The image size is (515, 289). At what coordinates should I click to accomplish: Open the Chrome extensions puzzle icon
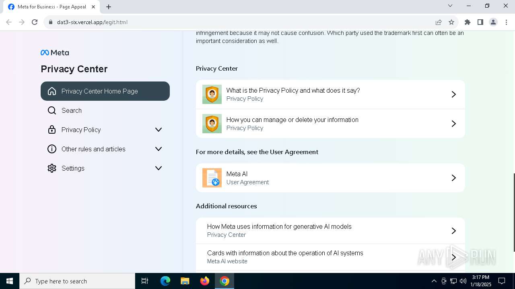click(x=468, y=22)
